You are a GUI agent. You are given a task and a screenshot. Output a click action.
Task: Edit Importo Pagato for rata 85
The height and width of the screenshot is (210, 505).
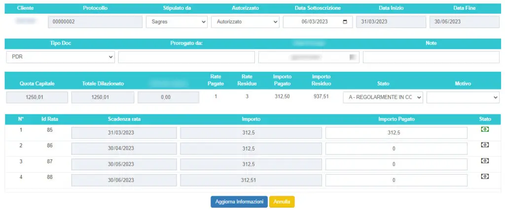click(x=396, y=133)
